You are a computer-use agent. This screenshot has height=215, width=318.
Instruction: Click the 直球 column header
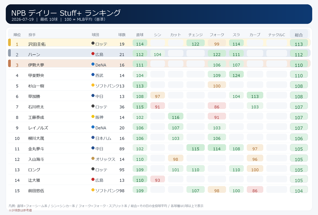click(x=140, y=35)
